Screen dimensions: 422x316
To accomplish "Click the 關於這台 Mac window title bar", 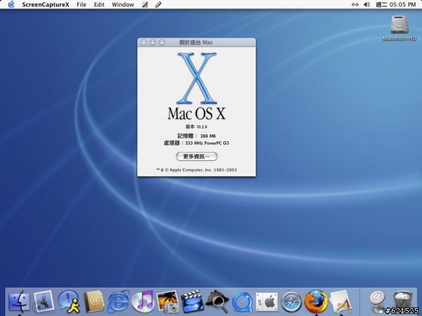I will pos(196,42).
